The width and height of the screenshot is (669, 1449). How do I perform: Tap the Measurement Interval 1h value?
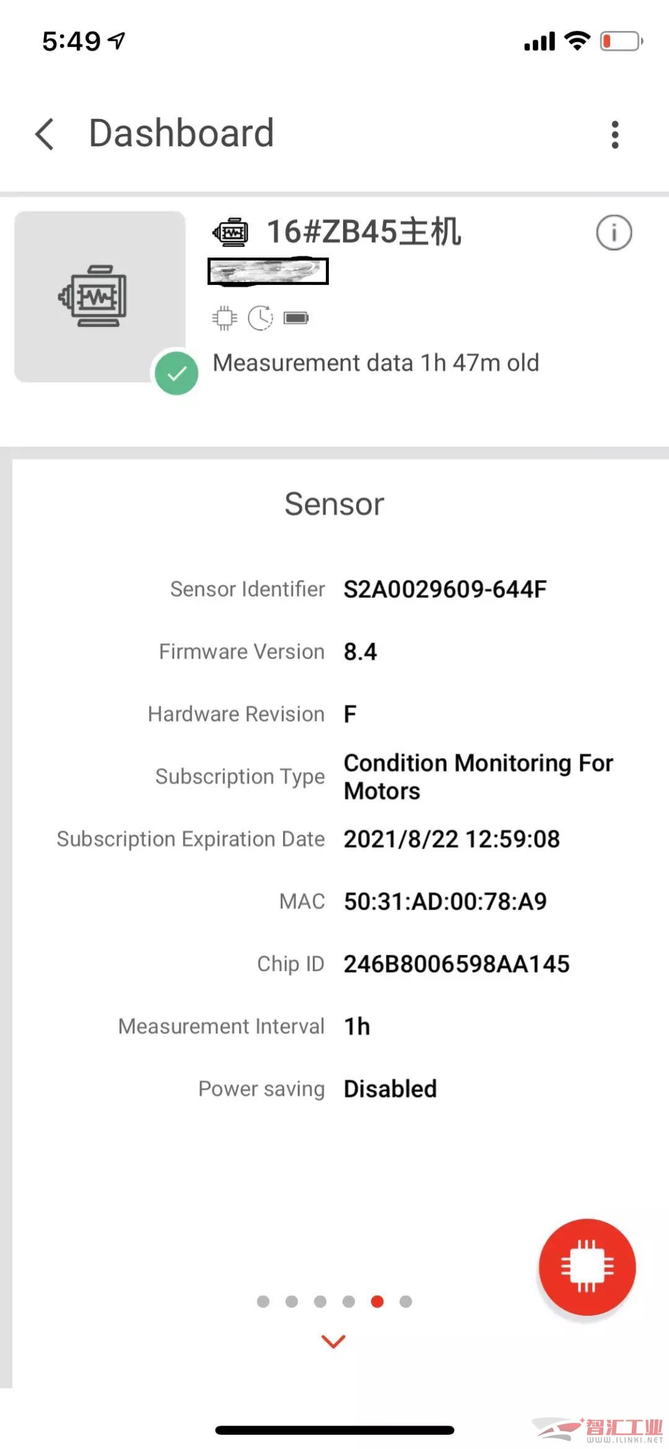click(357, 1027)
